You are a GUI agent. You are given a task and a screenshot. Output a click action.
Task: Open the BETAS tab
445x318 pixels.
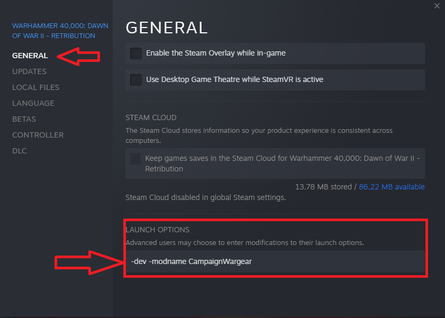24,119
